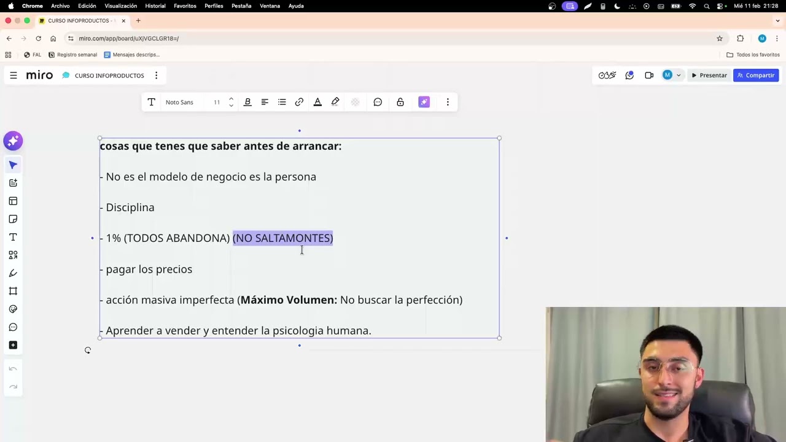Image resolution: width=786 pixels, height=442 pixels.
Task: Open Historial menu
Action: click(155, 6)
